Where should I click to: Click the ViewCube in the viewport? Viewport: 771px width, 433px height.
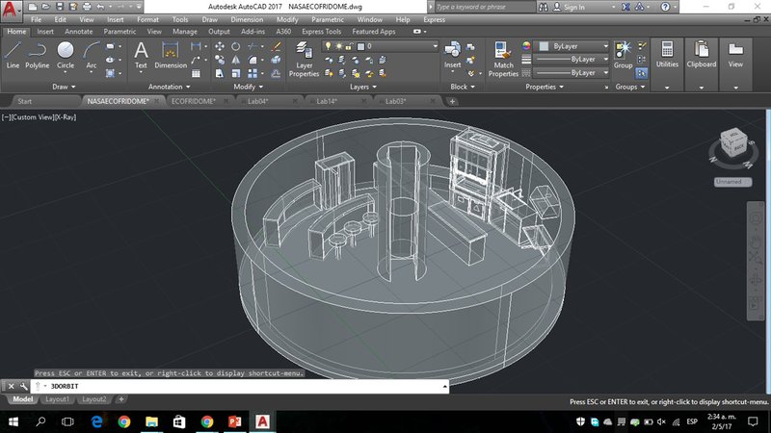[731, 145]
